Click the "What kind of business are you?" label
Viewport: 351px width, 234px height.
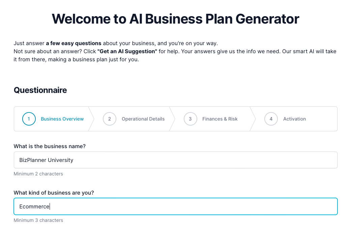(54, 193)
